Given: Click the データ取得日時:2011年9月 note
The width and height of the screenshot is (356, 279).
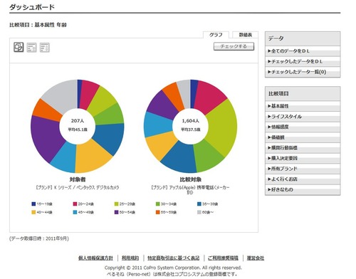Looking at the screenshot, I should (x=39, y=238).
